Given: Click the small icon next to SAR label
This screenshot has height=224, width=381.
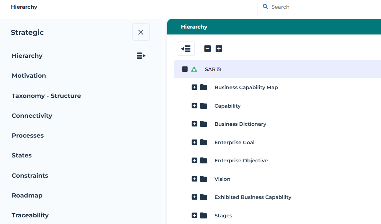Looking at the screenshot, I should (219, 69).
